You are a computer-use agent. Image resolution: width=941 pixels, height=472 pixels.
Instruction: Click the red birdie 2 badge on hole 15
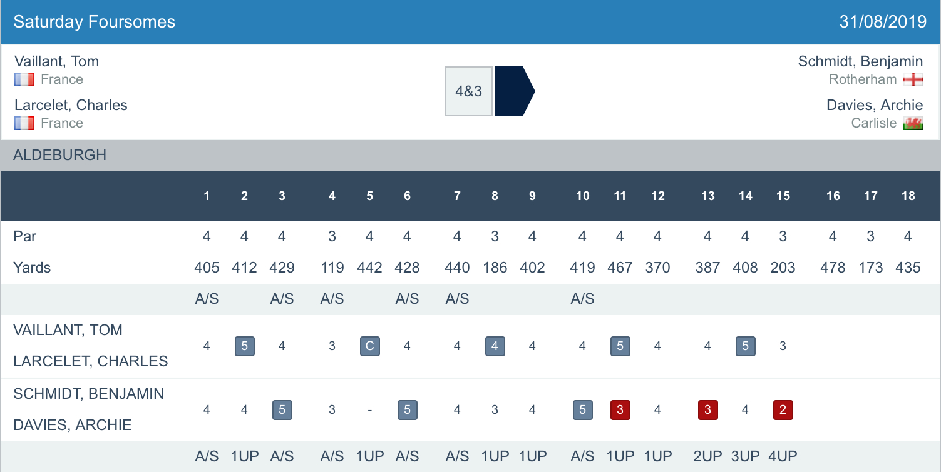click(783, 410)
